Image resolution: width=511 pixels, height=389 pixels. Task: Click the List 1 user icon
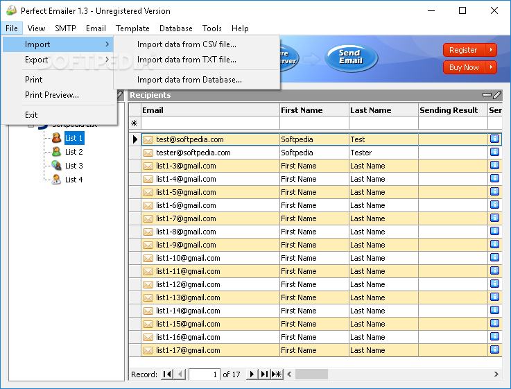click(x=56, y=138)
